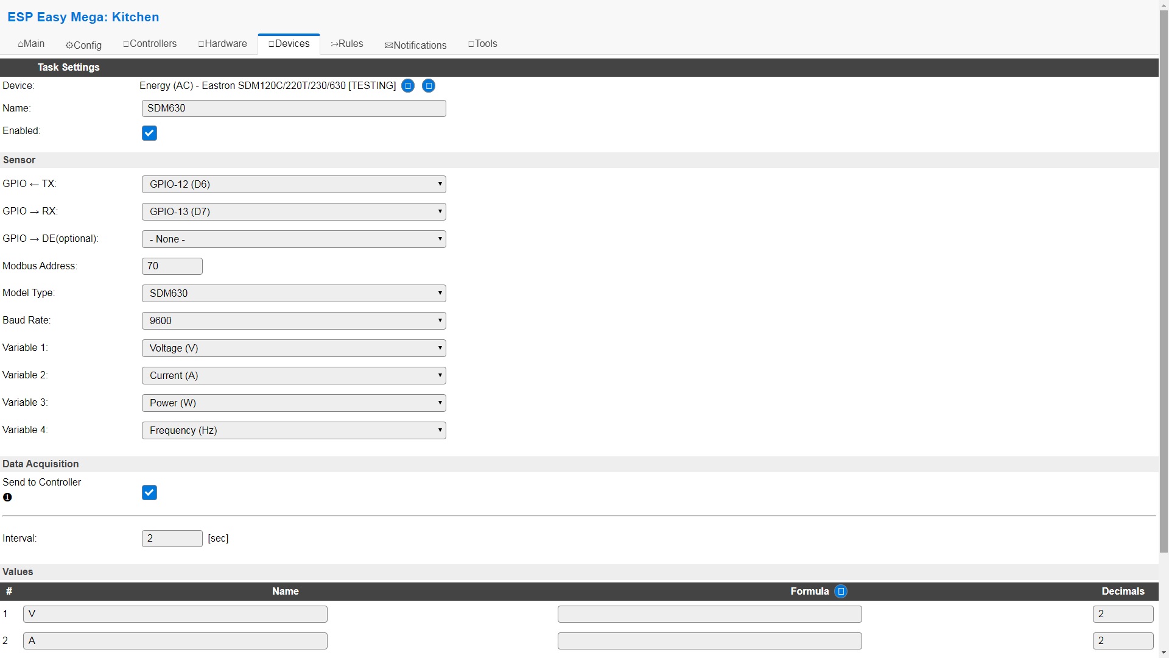The image size is (1169, 658).
Task: Click the Modbus Address input field
Action: click(x=172, y=266)
